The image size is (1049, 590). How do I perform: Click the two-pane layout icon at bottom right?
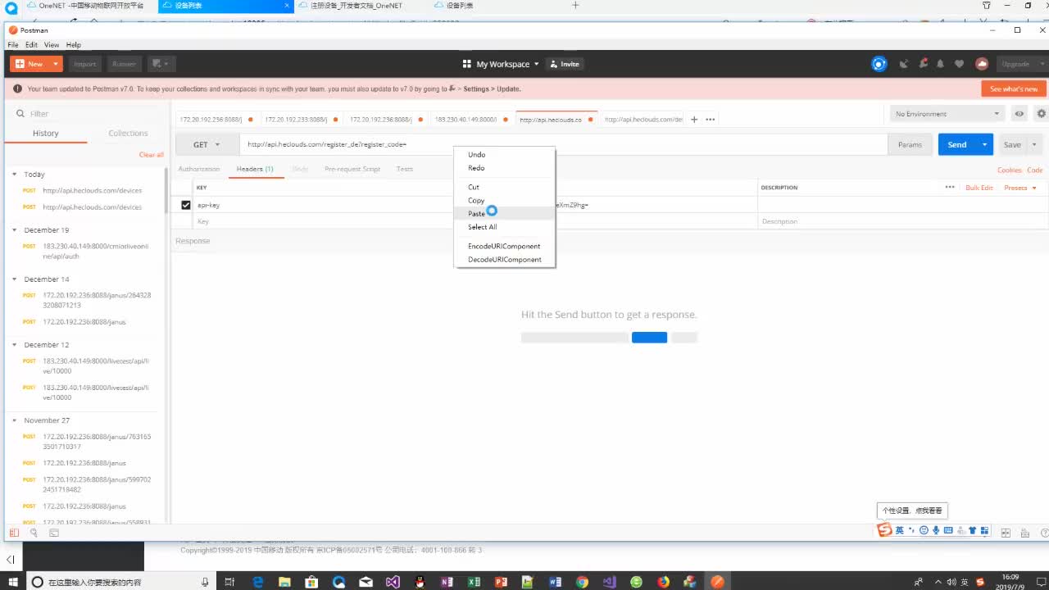click(1006, 533)
